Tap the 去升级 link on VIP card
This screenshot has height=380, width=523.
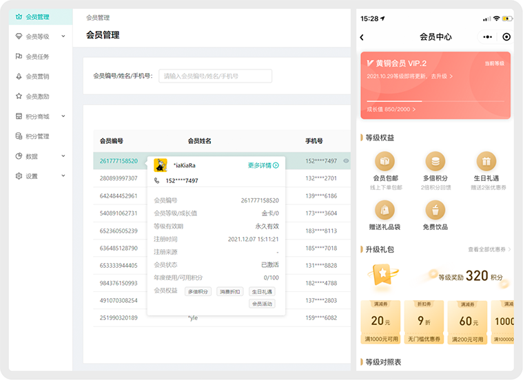pos(442,76)
